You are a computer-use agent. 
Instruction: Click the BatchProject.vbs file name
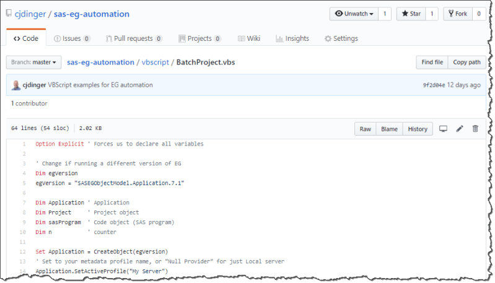206,62
